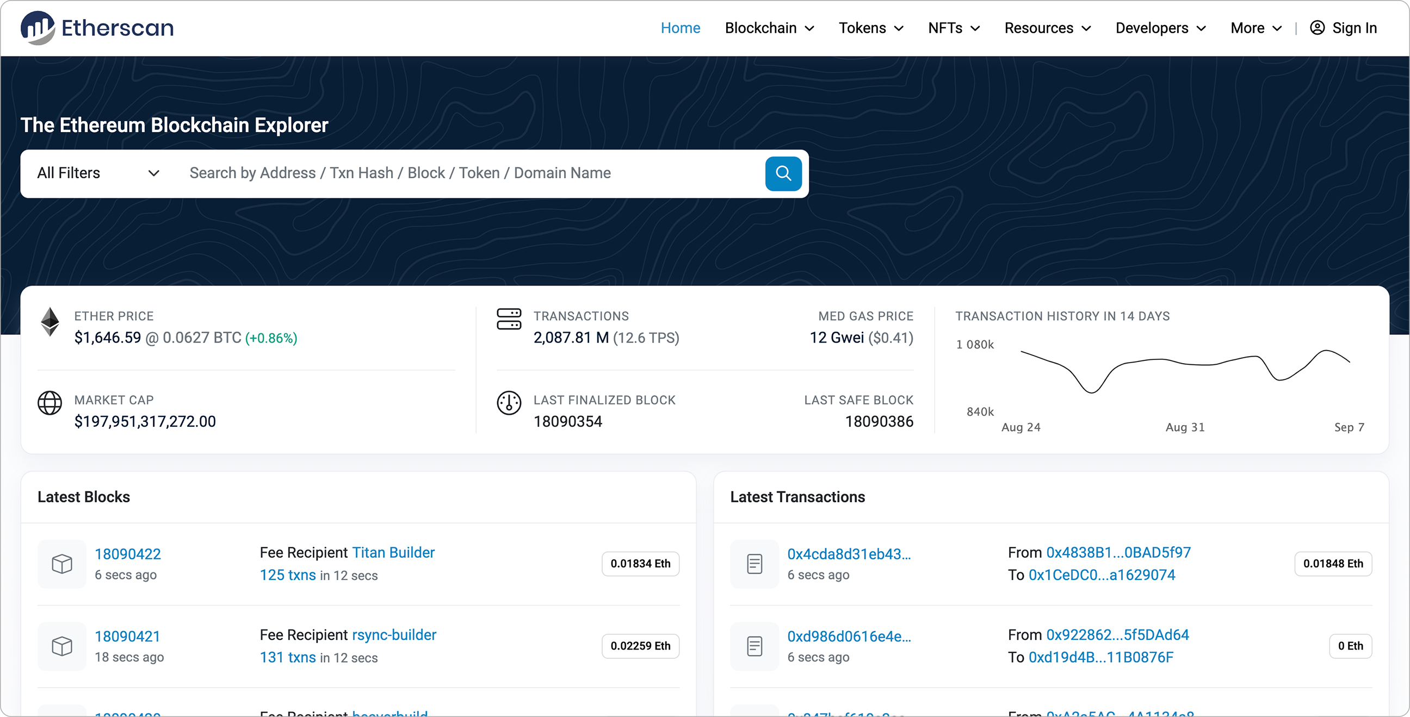Viewport: 1410px width, 717px height.
Task: Expand the Developers menu
Action: [1161, 28]
